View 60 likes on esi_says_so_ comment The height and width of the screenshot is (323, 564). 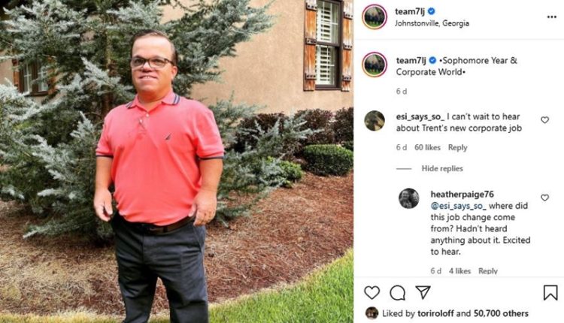pyautogui.click(x=427, y=148)
